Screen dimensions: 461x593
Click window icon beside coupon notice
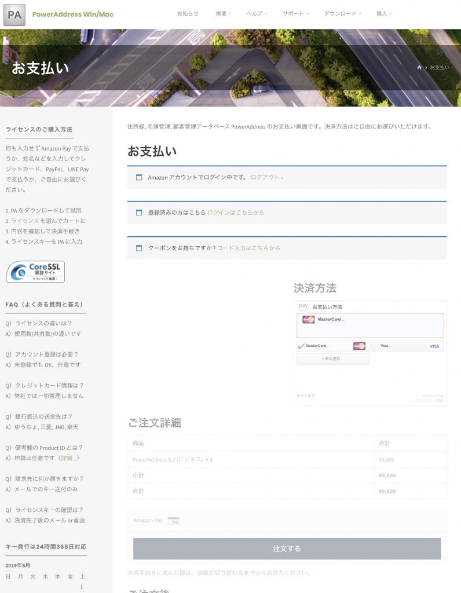coord(139,248)
